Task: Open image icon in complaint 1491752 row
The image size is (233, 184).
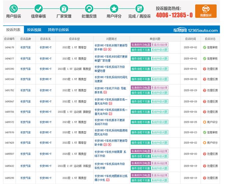Action: coord(105,92)
